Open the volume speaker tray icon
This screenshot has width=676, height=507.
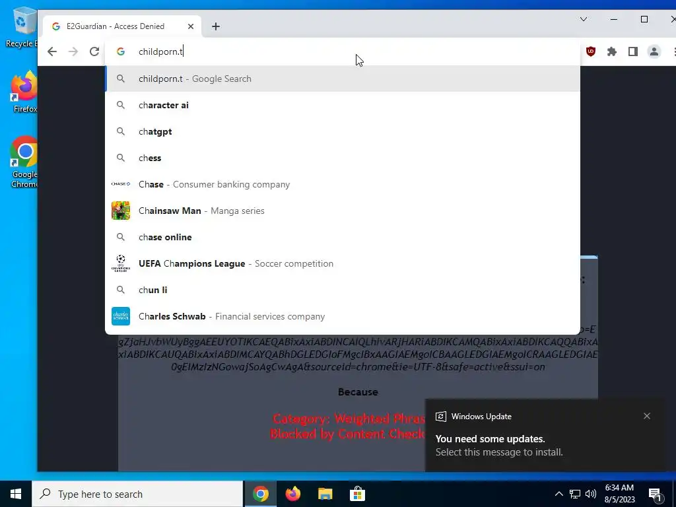click(x=591, y=494)
